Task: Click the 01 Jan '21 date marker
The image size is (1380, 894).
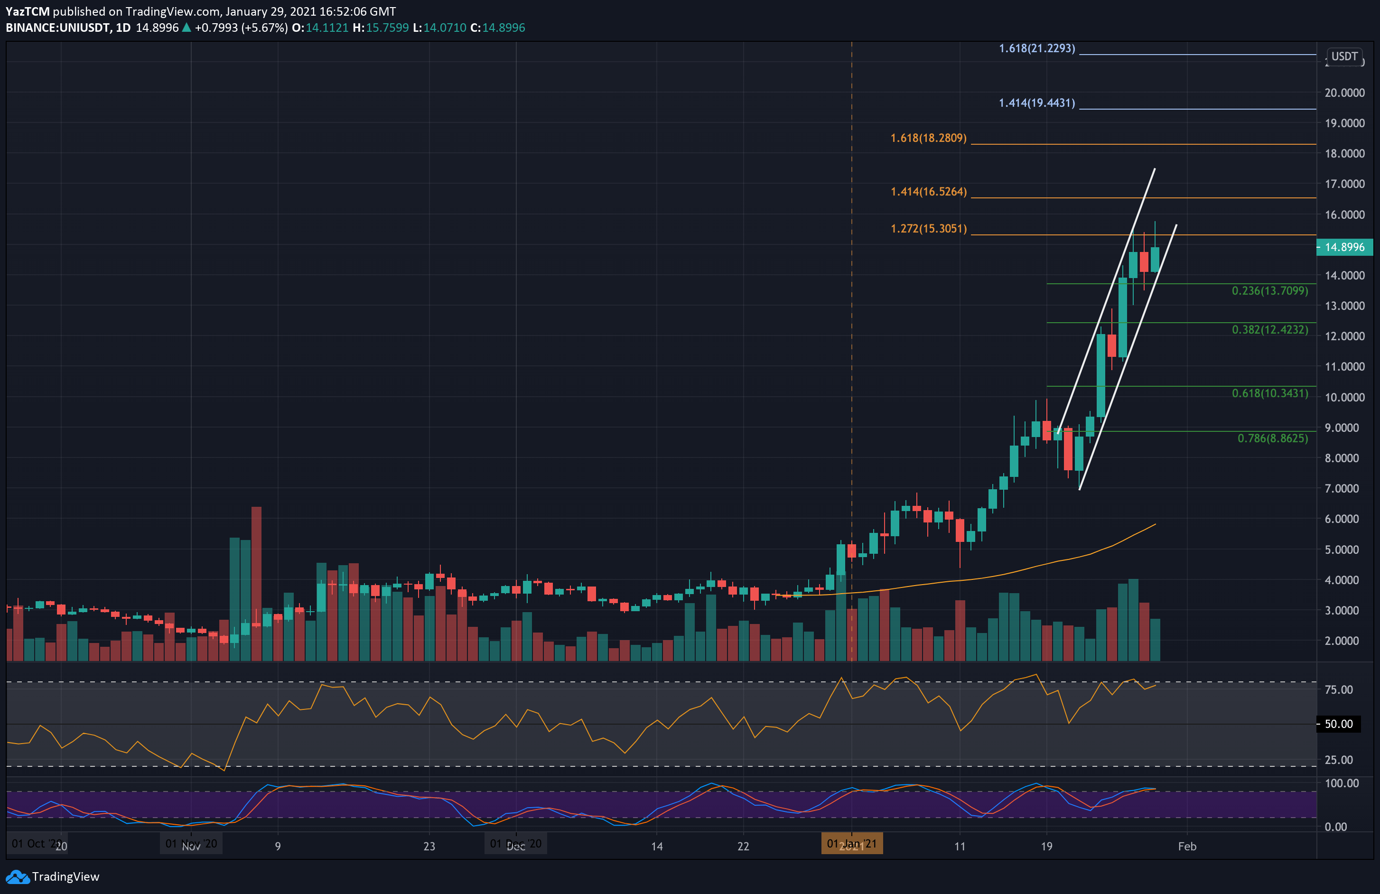Action: 852,844
